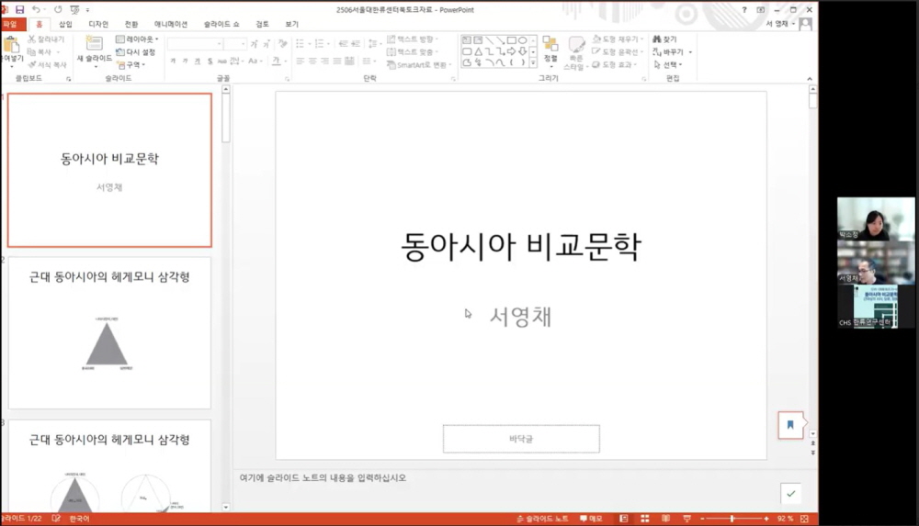Click the Format Painter (서식 복사) icon

pyautogui.click(x=31, y=64)
